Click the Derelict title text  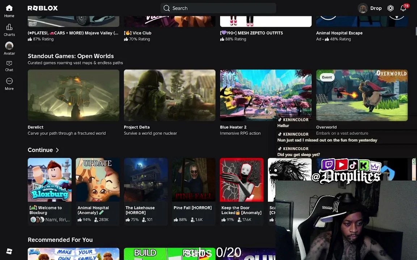point(35,127)
